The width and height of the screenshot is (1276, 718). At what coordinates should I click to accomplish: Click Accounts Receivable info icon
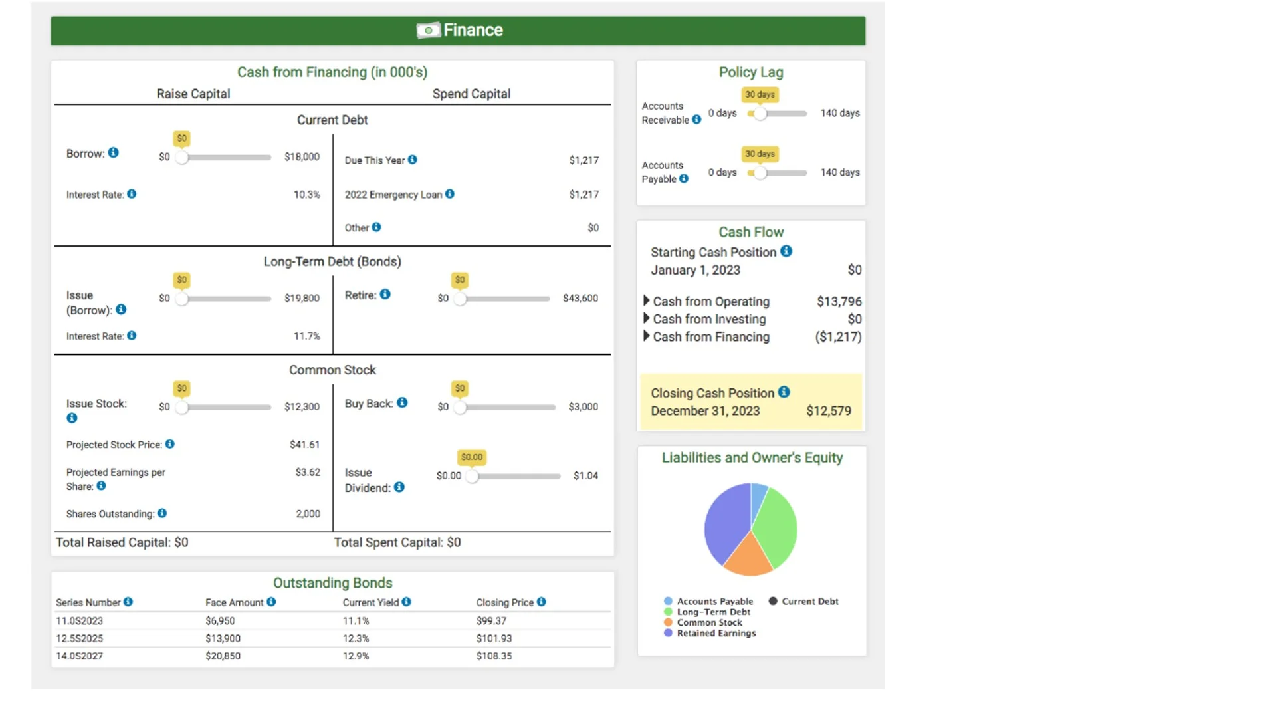point(696,120)
